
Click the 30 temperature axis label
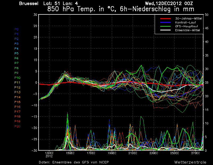pyautogui.click(x=35, y=15)
